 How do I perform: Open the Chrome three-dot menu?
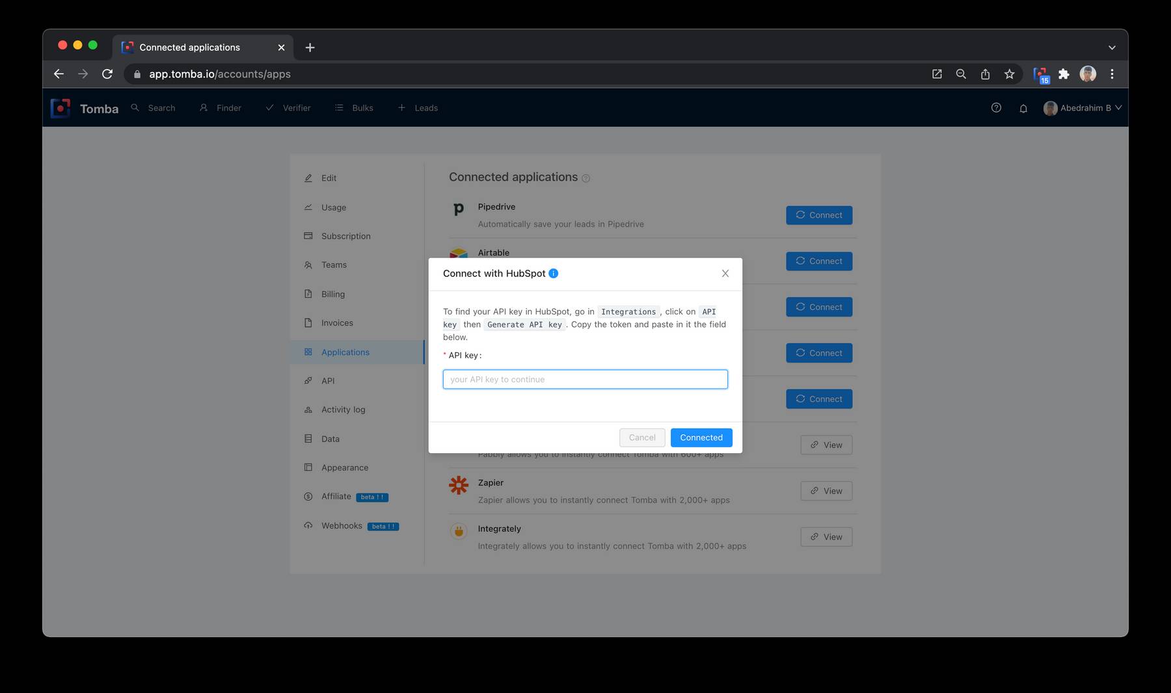(x=1112, y=74)
